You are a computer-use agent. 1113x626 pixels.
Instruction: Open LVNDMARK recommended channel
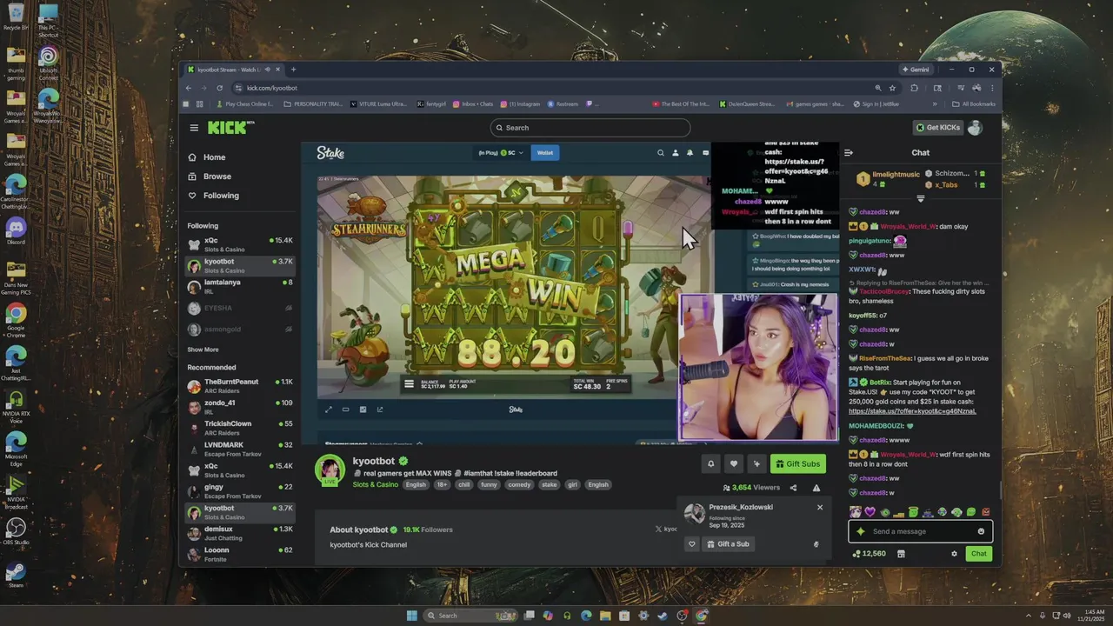pos(240,449)
